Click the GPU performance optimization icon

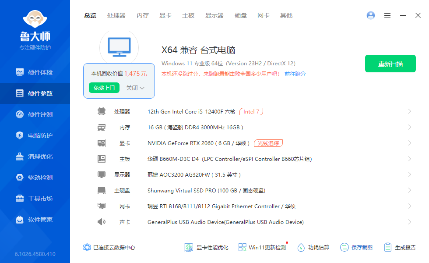pos(189,247)
